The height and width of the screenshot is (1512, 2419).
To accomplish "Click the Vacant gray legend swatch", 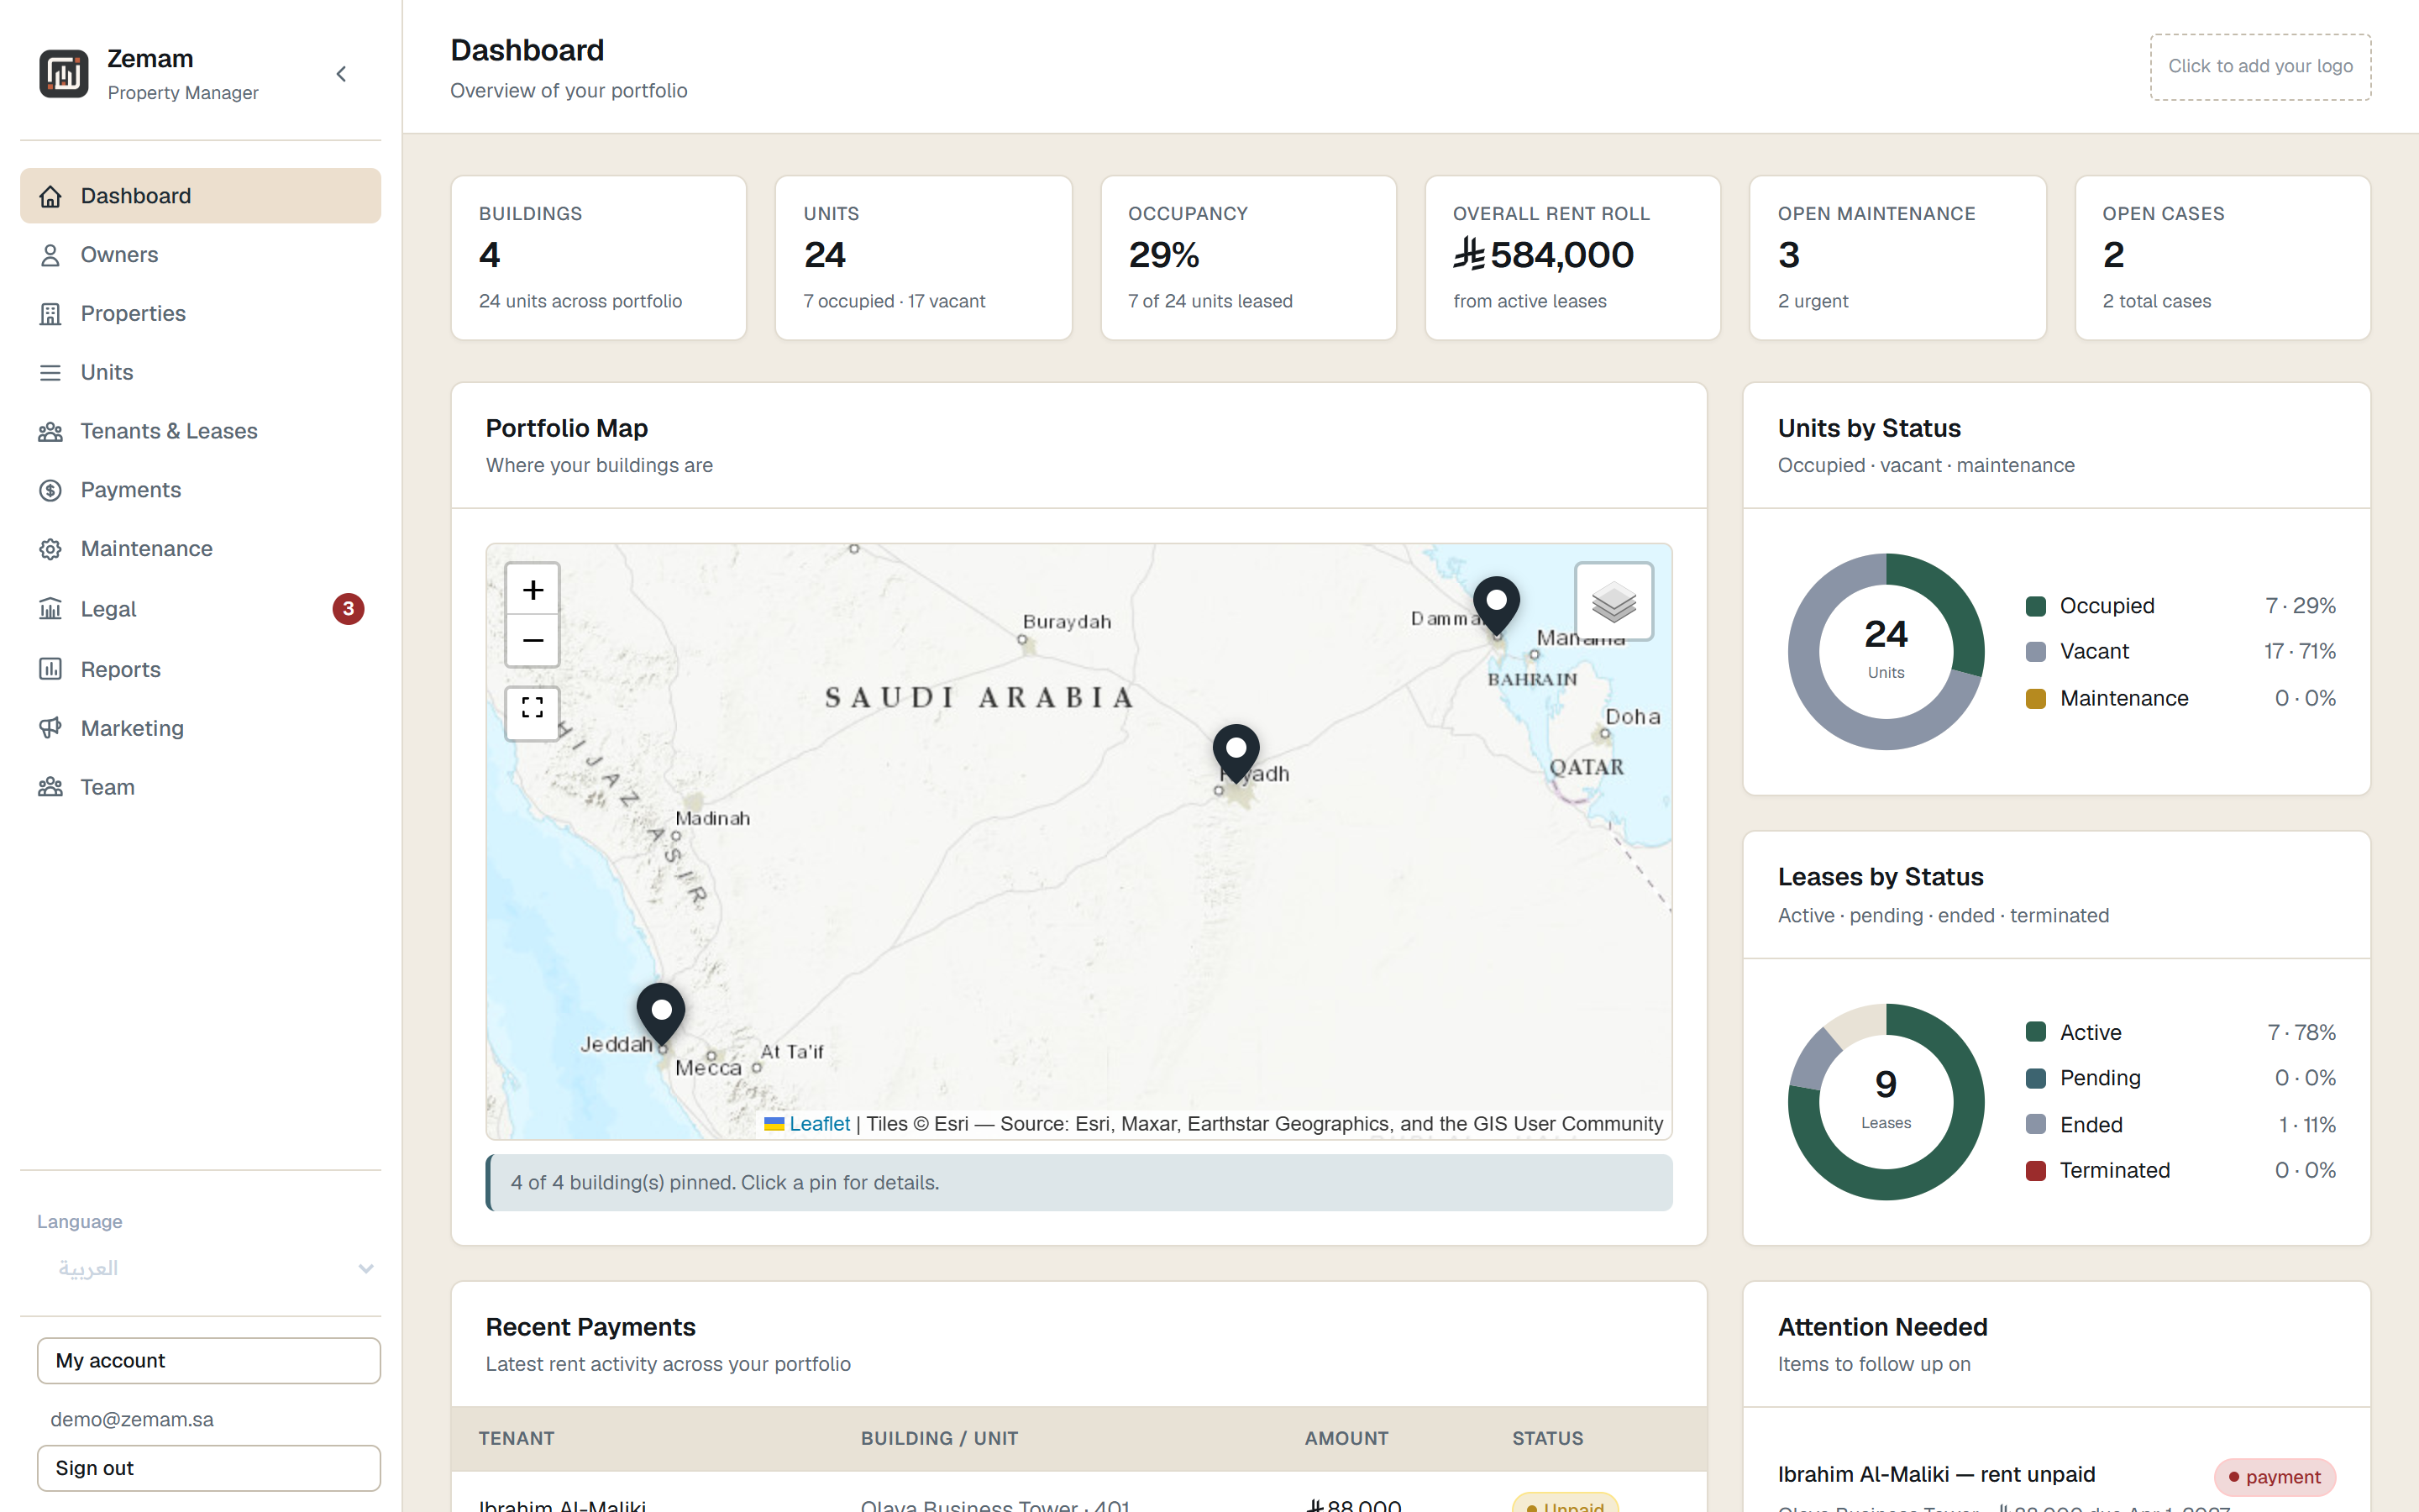I will (2035, 652).
